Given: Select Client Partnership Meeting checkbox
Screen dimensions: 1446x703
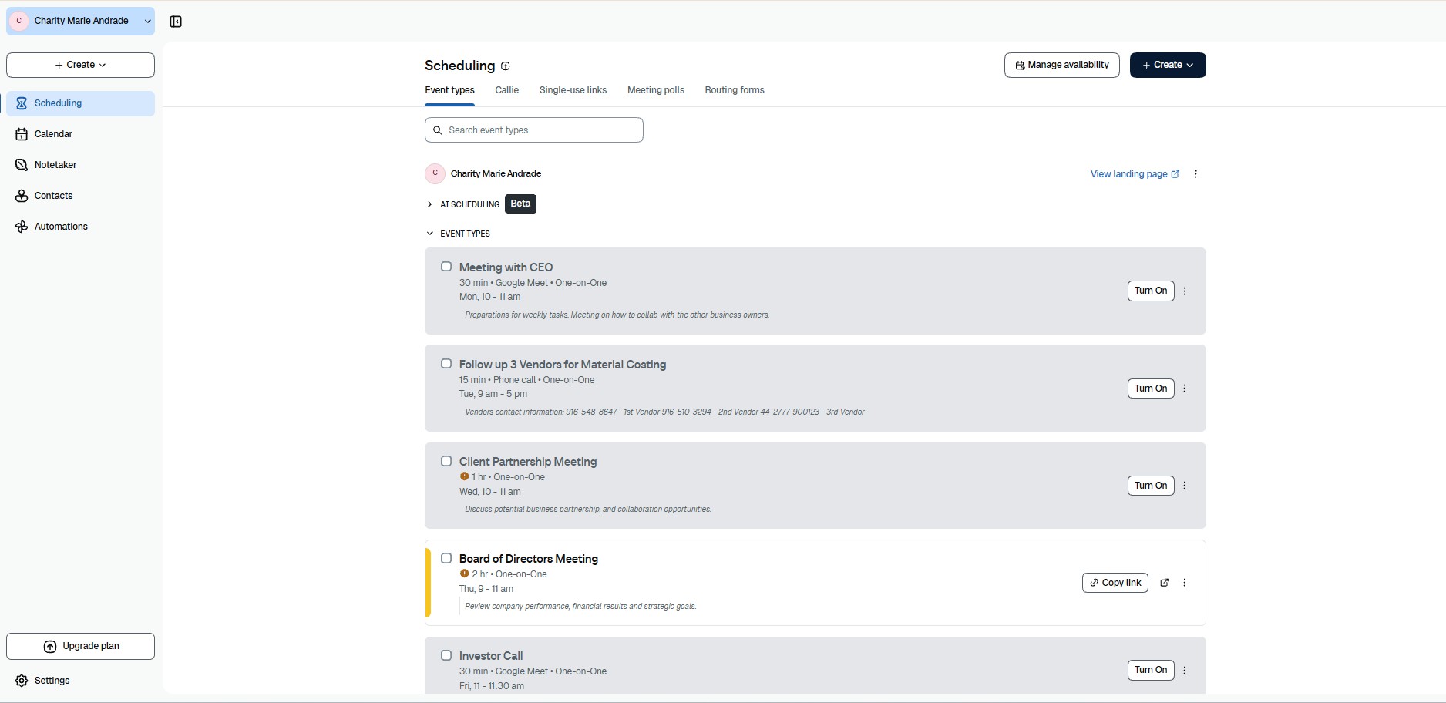Looking at the screenshot, I should point(446,461).
